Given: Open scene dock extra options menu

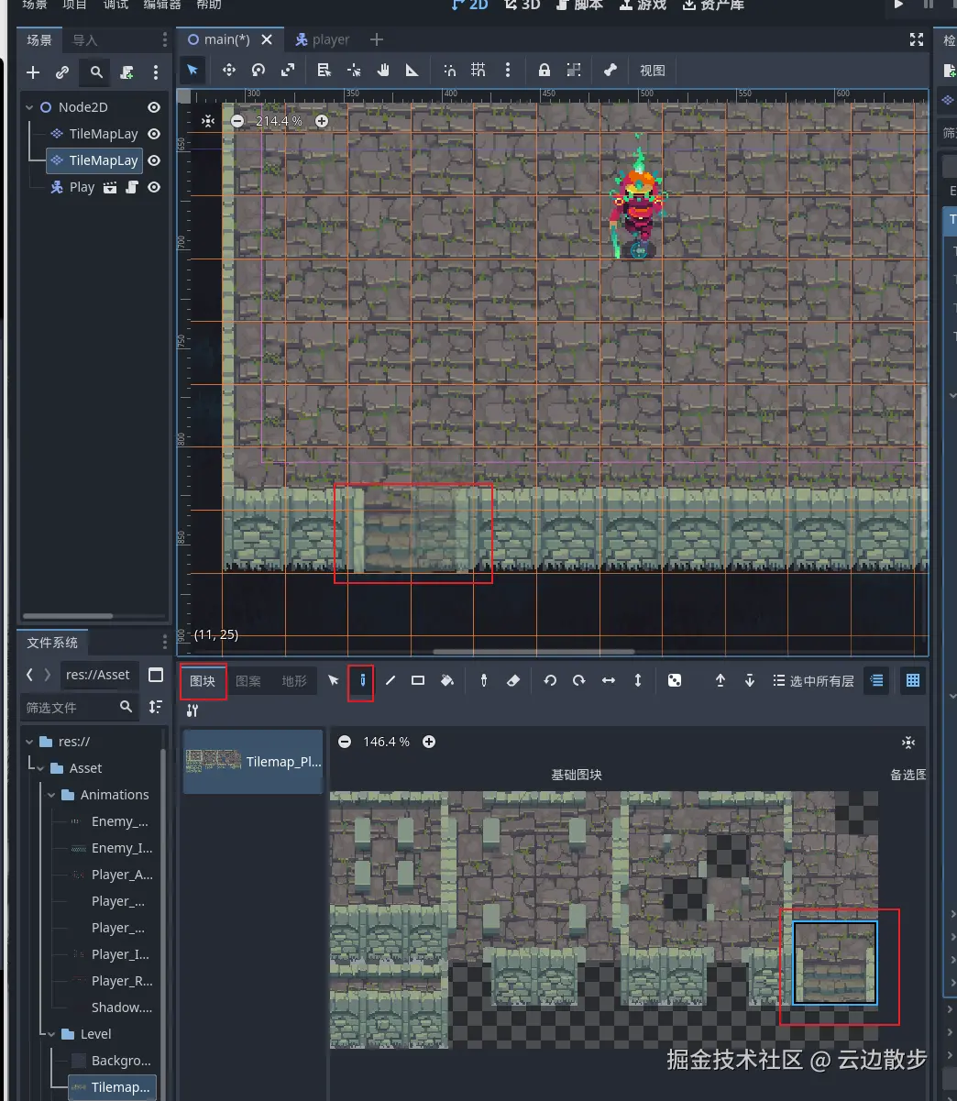Looking at the screenshot, I should tap(156, 72).
